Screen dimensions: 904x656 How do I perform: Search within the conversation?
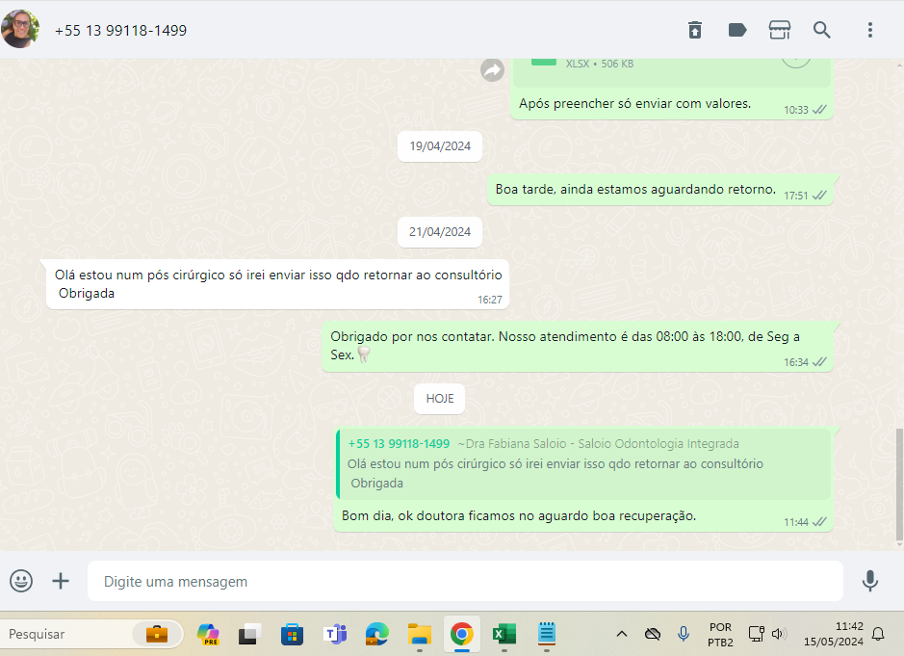[821, 30]
